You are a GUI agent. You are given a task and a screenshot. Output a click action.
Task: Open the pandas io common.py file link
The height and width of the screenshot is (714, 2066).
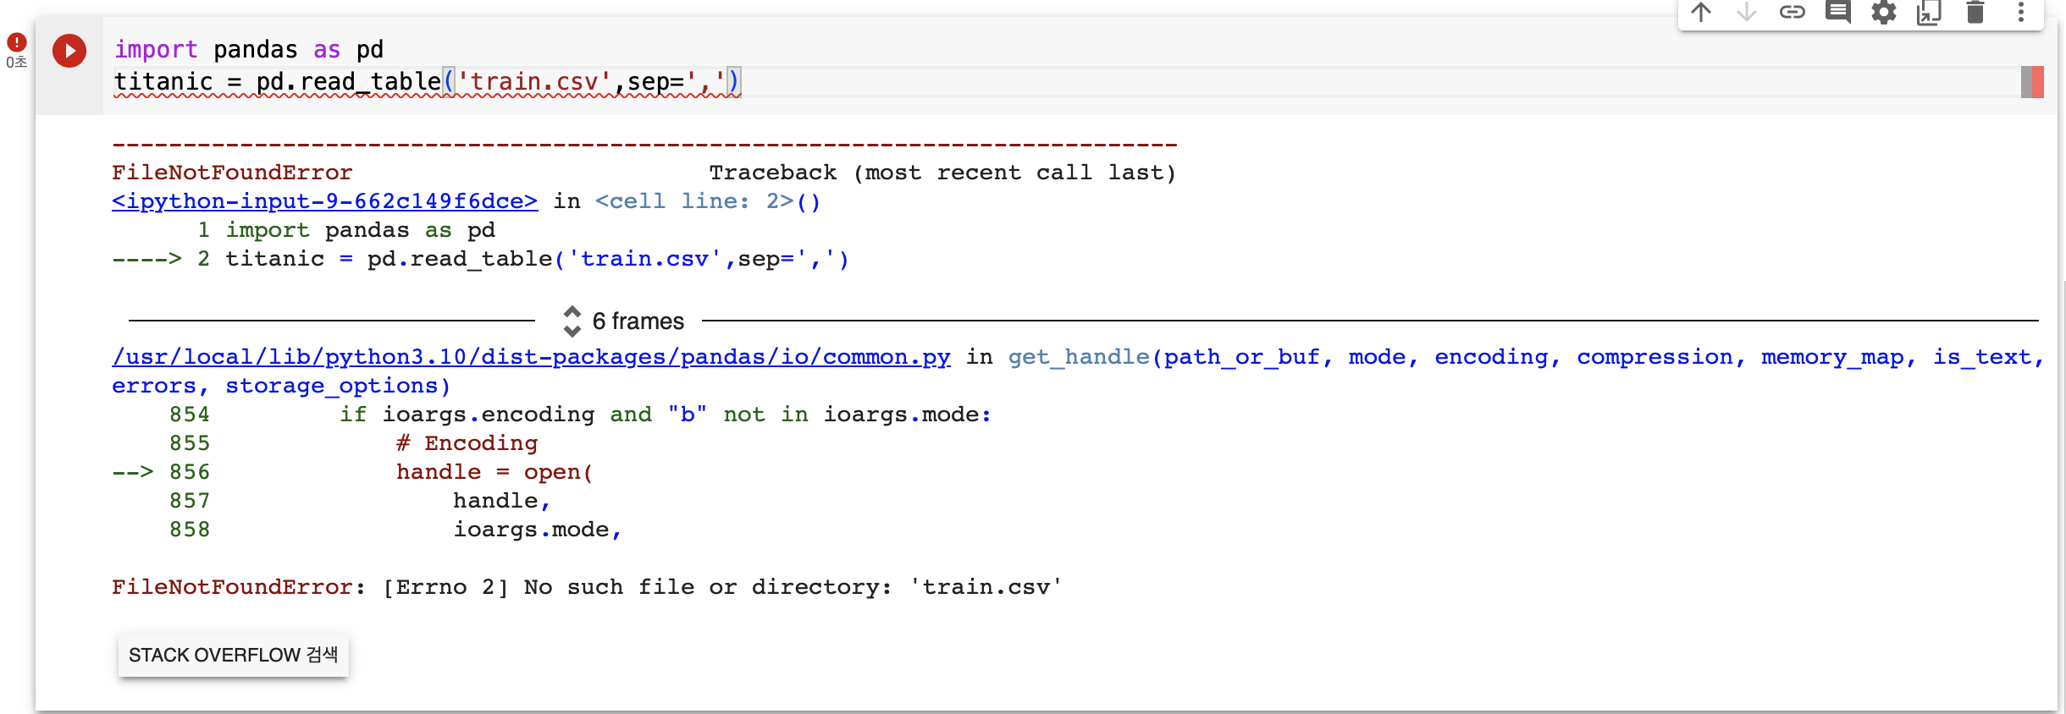(x=531, y=357)
